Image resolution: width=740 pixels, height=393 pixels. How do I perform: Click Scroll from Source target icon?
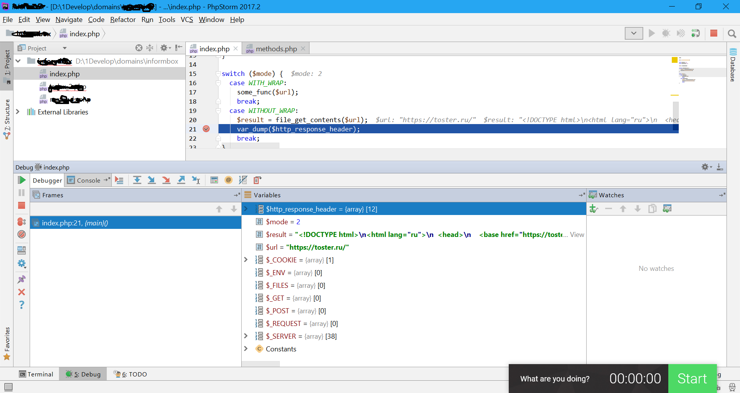tap(139, 48)
